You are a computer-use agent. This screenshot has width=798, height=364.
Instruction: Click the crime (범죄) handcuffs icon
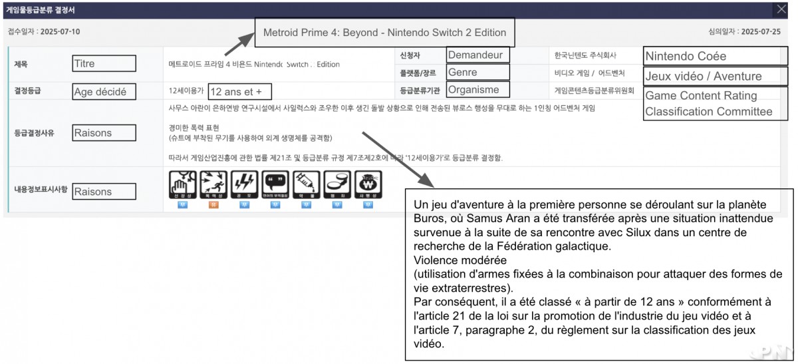coord(337,184)
